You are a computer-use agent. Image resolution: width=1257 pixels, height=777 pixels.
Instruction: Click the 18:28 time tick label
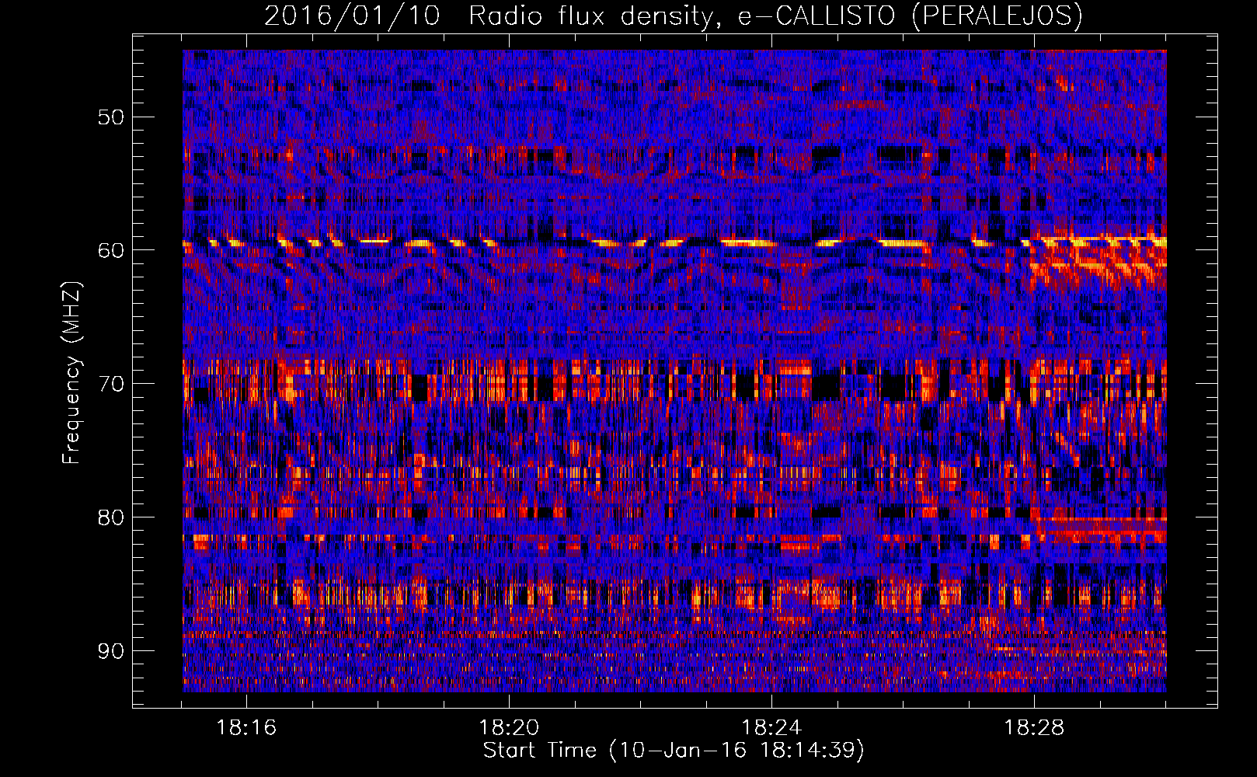(x=1034, y=728)
